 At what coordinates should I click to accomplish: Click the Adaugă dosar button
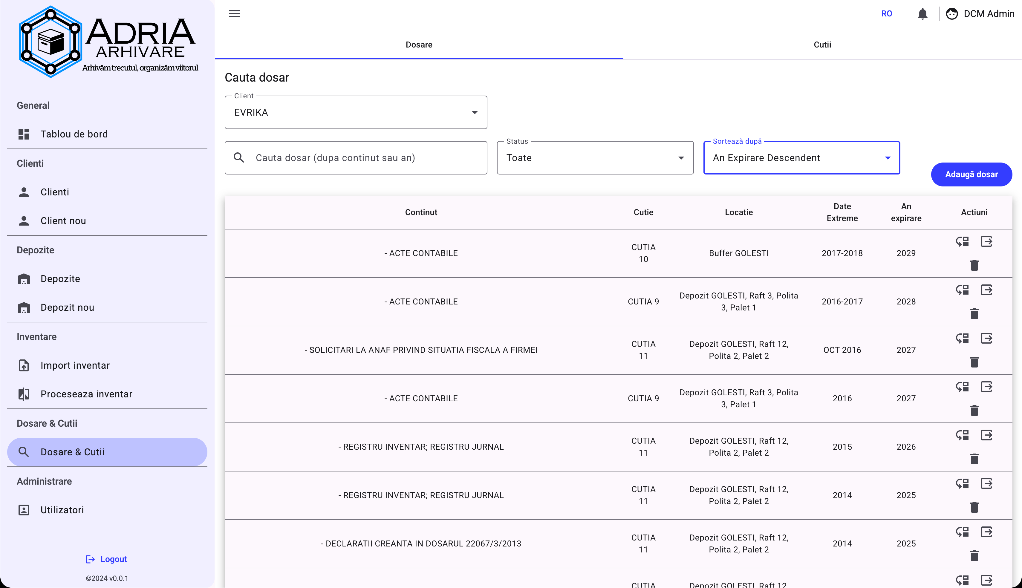971,174
